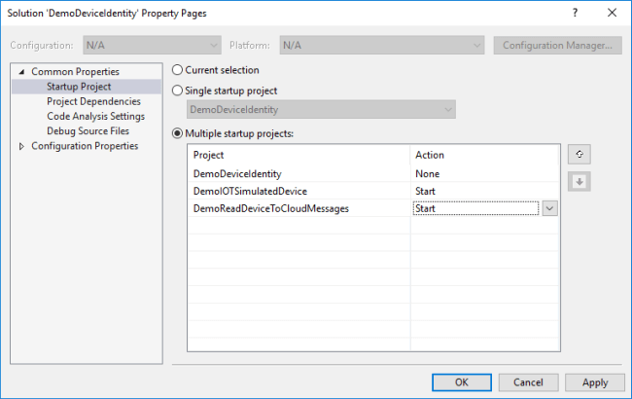Select Multiple startup projects radio button
The width and height of the screenshot is (632, 399).
(x=177, y=133)
